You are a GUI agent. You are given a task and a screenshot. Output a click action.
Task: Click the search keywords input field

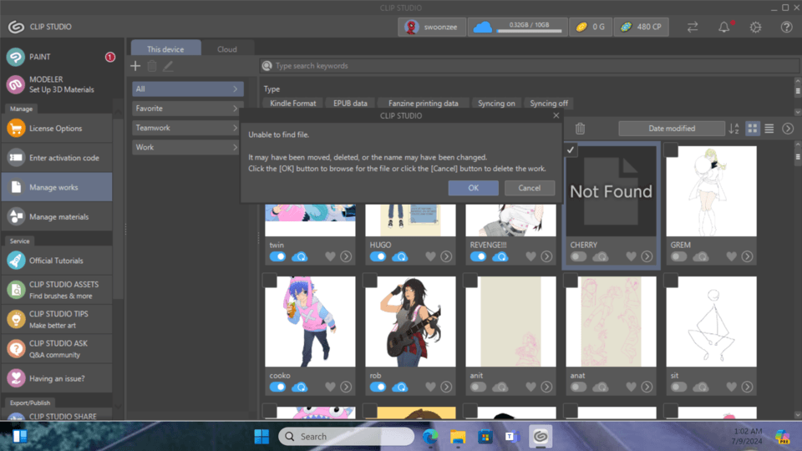pyautogui.click(x=526, y=66)
